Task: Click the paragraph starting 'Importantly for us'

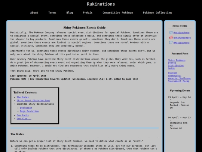Action: point(83,53)
